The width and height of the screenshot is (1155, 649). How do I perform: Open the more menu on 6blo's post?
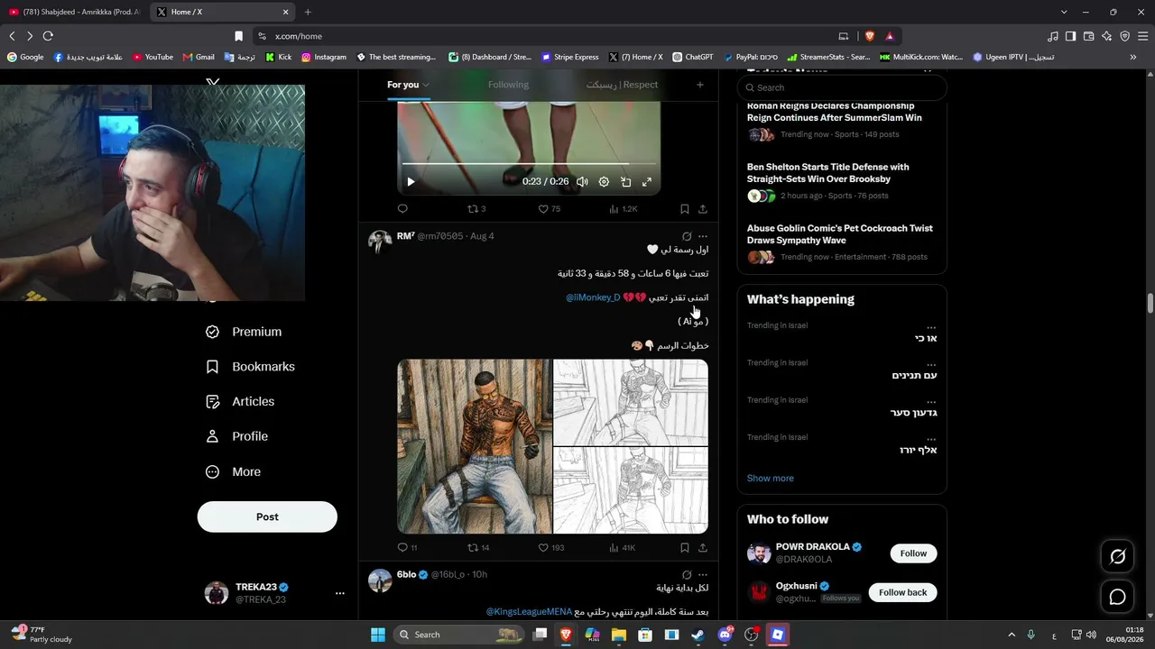tap(703, 574)
